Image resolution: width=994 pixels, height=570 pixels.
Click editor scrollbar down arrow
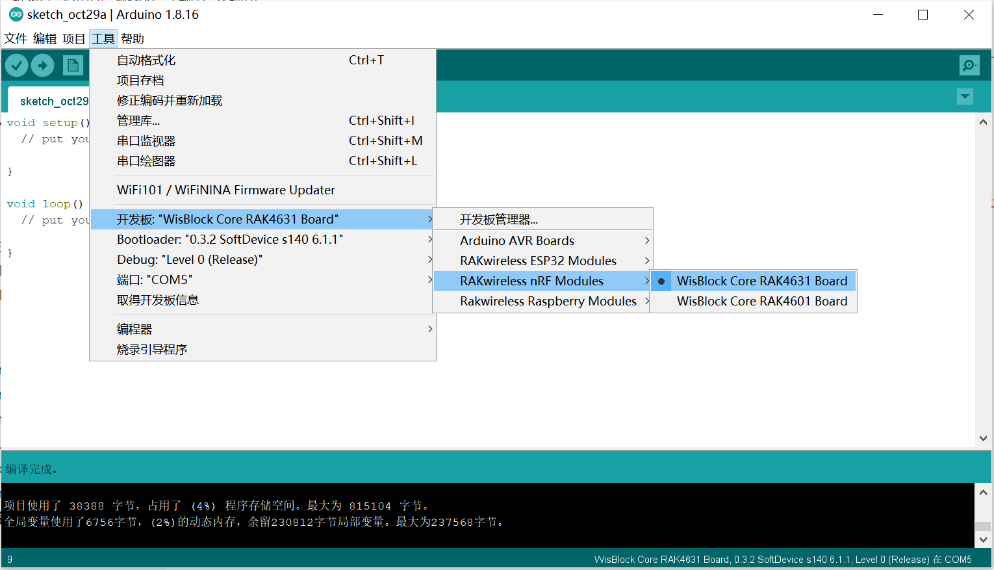983,438
